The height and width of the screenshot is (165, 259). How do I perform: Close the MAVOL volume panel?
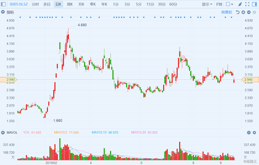[249, 132]
